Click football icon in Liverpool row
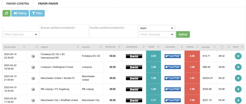 coord(33,67)
